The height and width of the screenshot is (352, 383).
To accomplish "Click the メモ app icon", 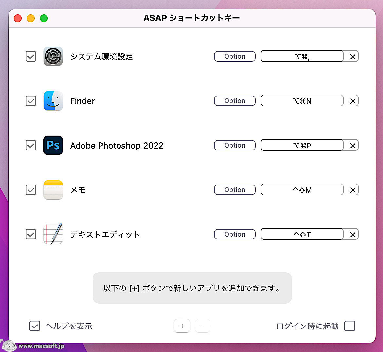I will click(x=53, y=190).
